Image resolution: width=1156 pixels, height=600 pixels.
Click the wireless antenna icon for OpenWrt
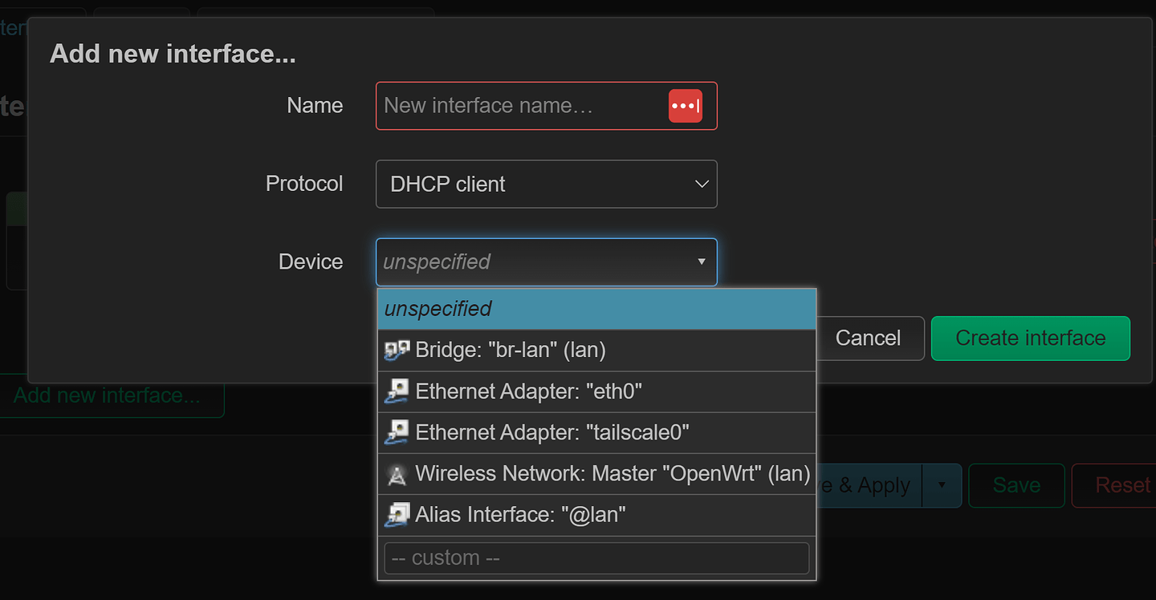click(x=397, y=474)
